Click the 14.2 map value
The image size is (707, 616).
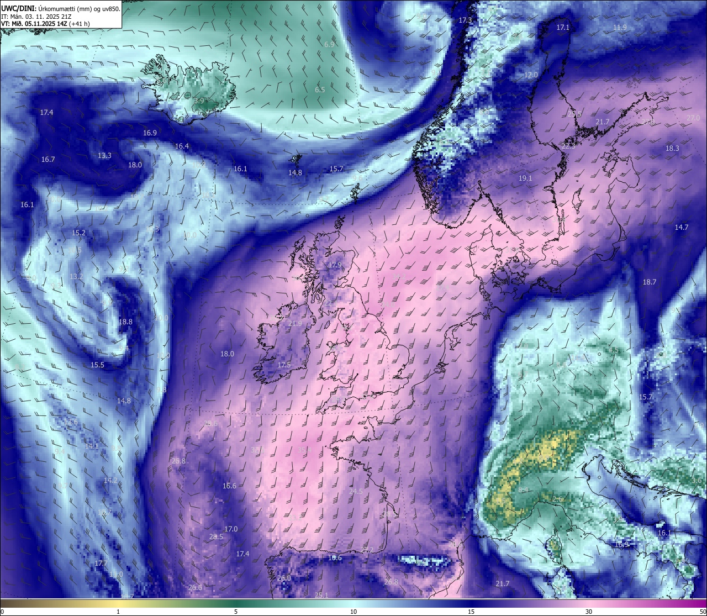(110, 480)
